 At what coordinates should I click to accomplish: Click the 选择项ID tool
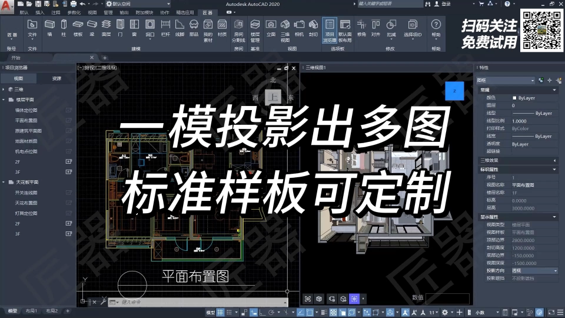click(x=413, y=28)
